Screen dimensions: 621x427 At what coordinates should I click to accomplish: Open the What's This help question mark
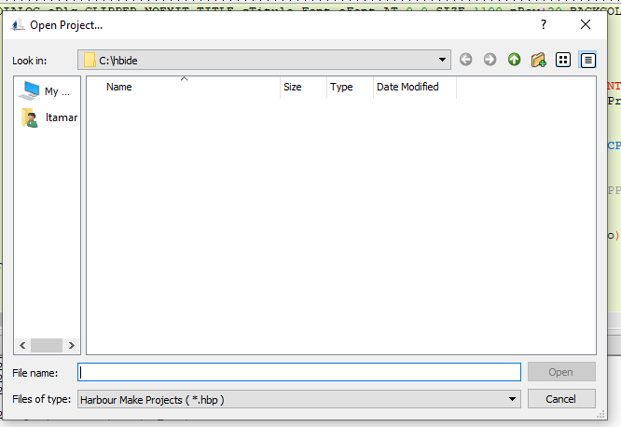tap(544, 24)
